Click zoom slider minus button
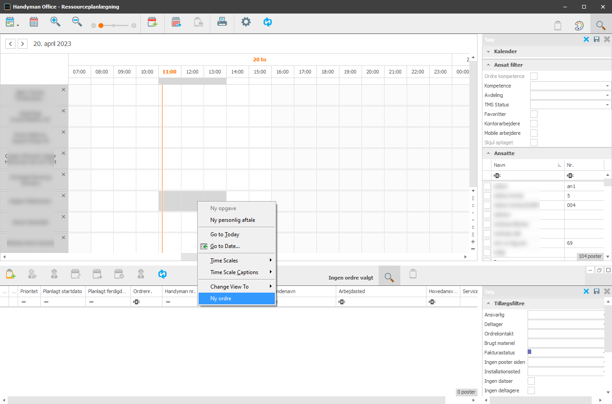The width and height of the screenshot is (612, 404). click(94, 26)
